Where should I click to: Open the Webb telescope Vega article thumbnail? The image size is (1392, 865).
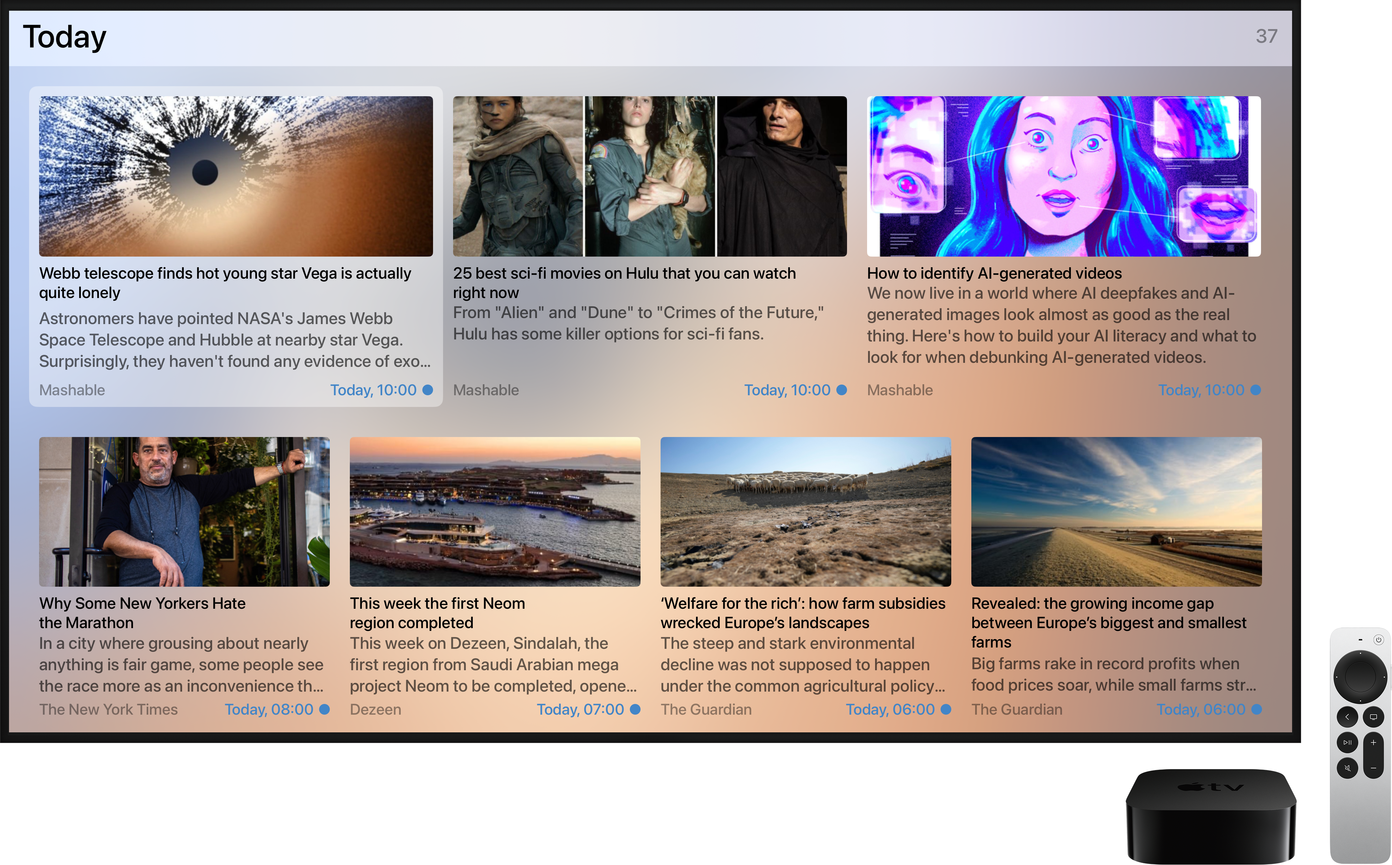coord(236,176)
